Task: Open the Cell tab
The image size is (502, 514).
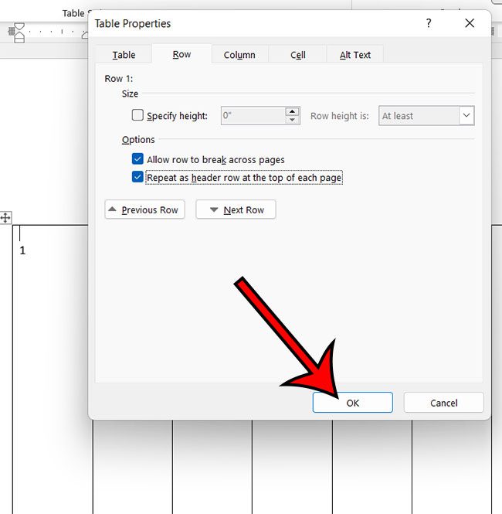Action: point(297,55)
